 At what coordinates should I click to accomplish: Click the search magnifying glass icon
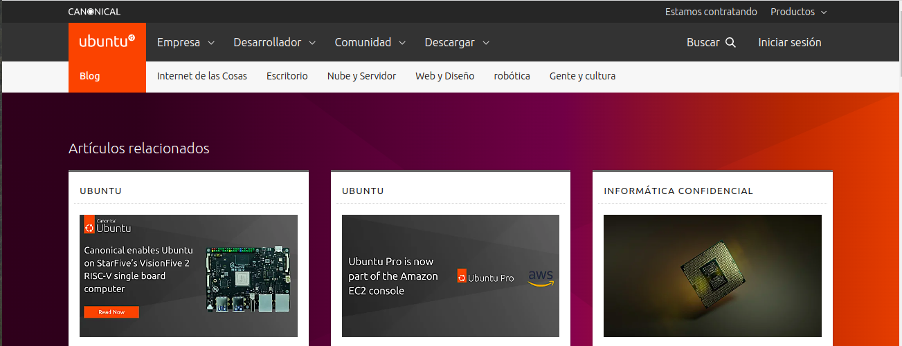click(730, 43)
